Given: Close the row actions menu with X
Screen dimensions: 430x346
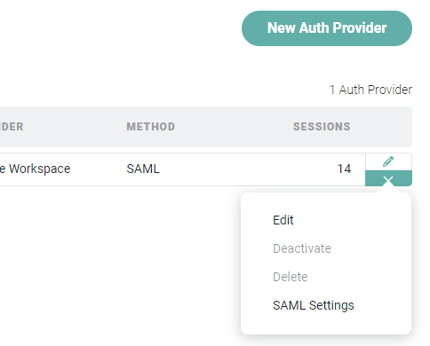Looking at the screenshot, I should [x=388, y=178].
